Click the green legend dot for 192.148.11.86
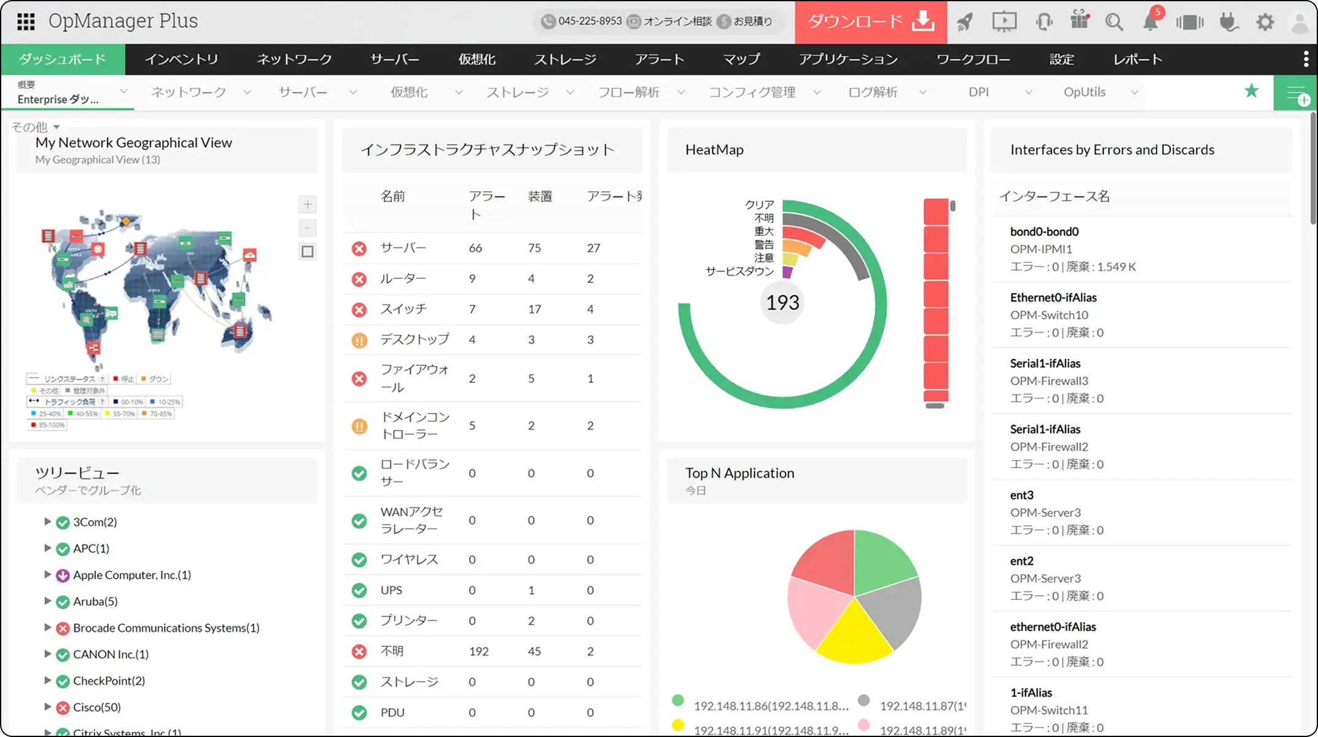 pos(678,700)
